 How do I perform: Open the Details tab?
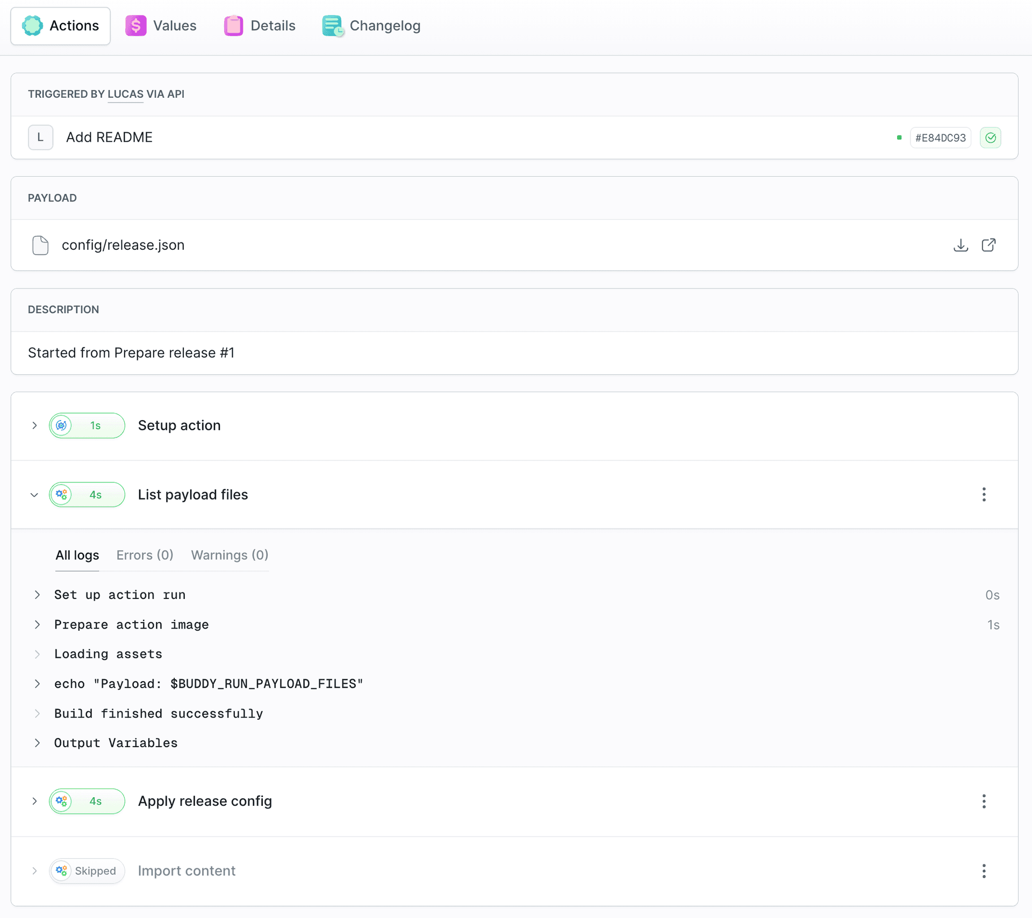pos(260,26)
